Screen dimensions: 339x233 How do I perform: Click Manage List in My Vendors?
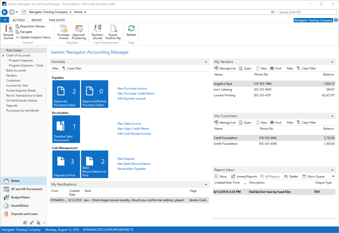click(225, 68)
